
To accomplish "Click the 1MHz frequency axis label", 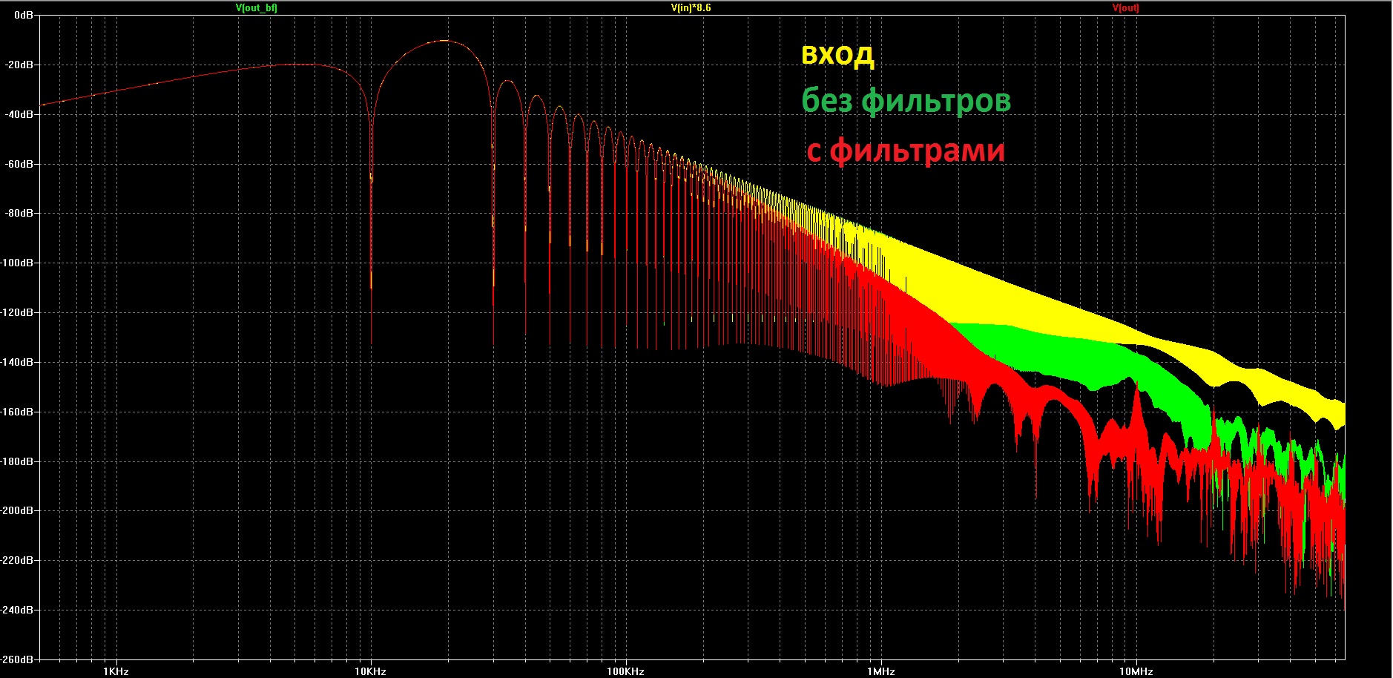I will 880,671.
